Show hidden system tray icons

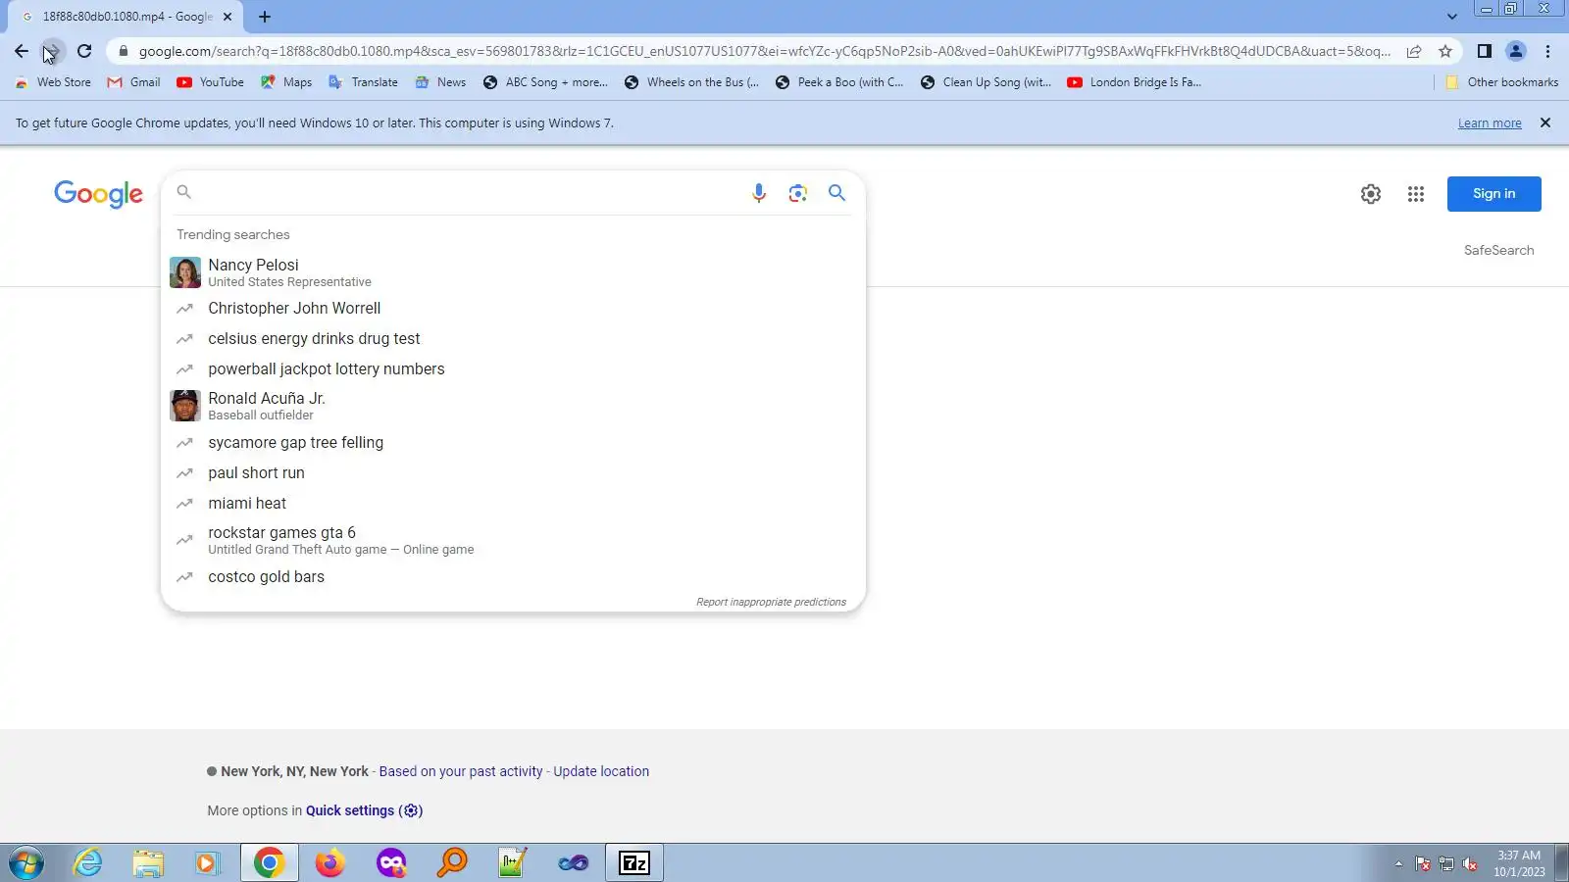pos(1398,863)
